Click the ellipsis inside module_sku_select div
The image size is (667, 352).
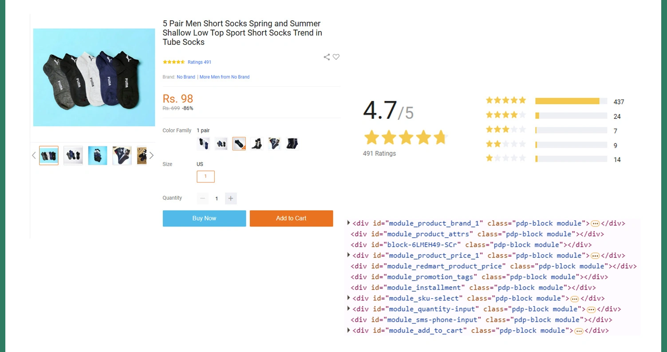(575, 299)
